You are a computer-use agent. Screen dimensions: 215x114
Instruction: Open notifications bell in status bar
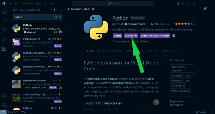[x=211, y=112]
